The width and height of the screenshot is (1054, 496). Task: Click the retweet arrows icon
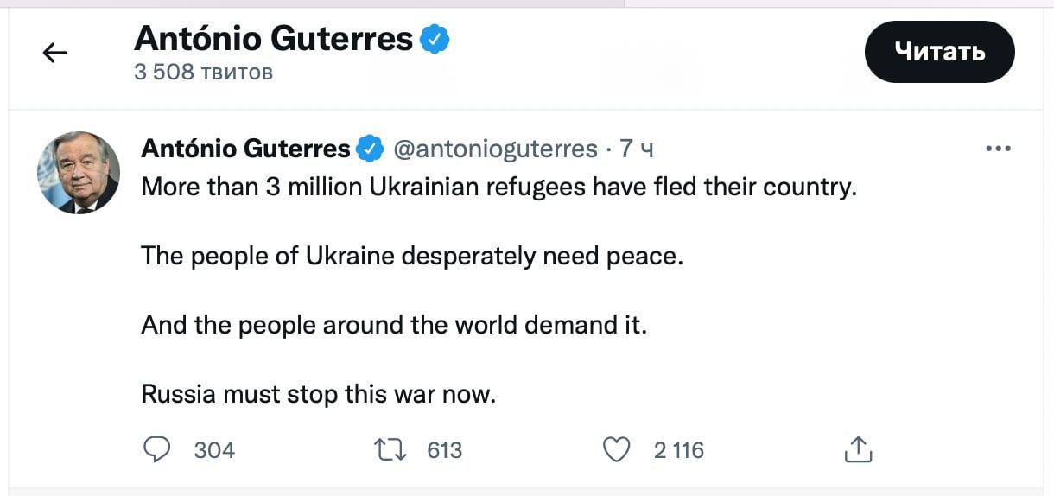[390, 449]
